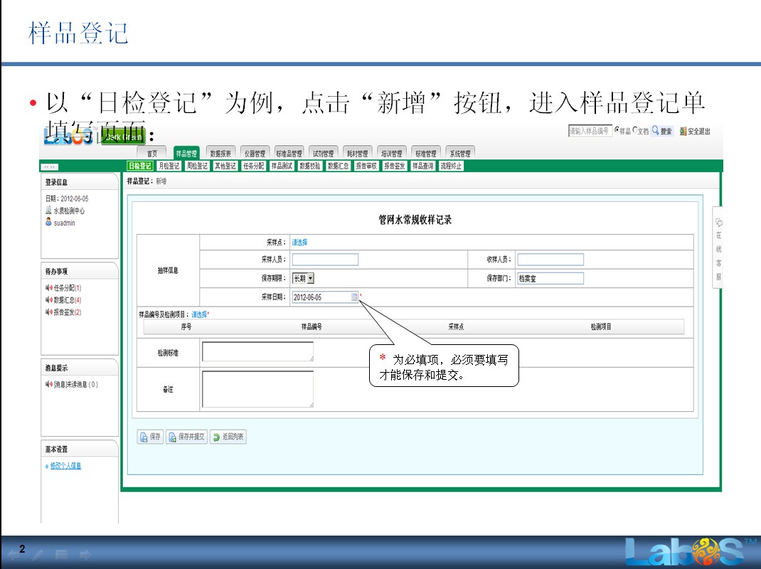
Task: Click the 修改个人信息 link
Action: pyautogui.click(x=65, y=466)
